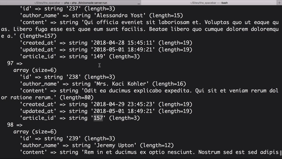Click the array index 97 line
This screenshot has height=159, width=282.
click(15, 63)
